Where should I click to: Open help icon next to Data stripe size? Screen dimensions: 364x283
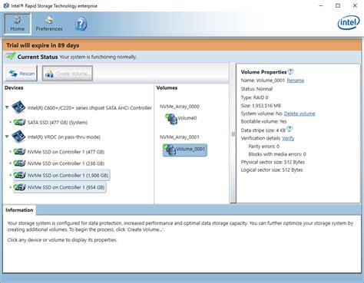click(290, 129)
